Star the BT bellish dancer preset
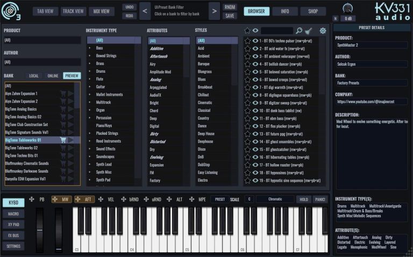This screenshot has width=413, height=257. (x=247, y=64)
